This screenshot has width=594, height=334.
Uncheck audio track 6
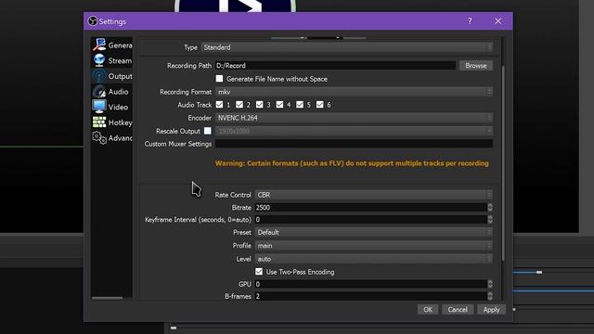(x=319, y=104)
